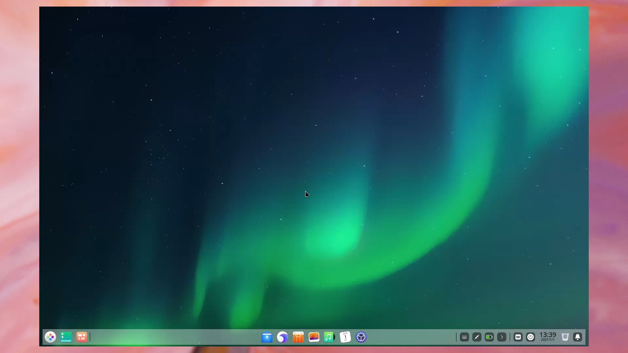Open the network plug tray icon
Viewport: 628px width, 353px height.
pyautogui.click(x=477, y=337)
